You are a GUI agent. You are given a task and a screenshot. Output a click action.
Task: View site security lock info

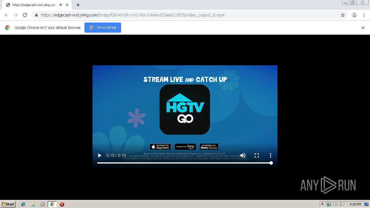[x=36, y=15]
